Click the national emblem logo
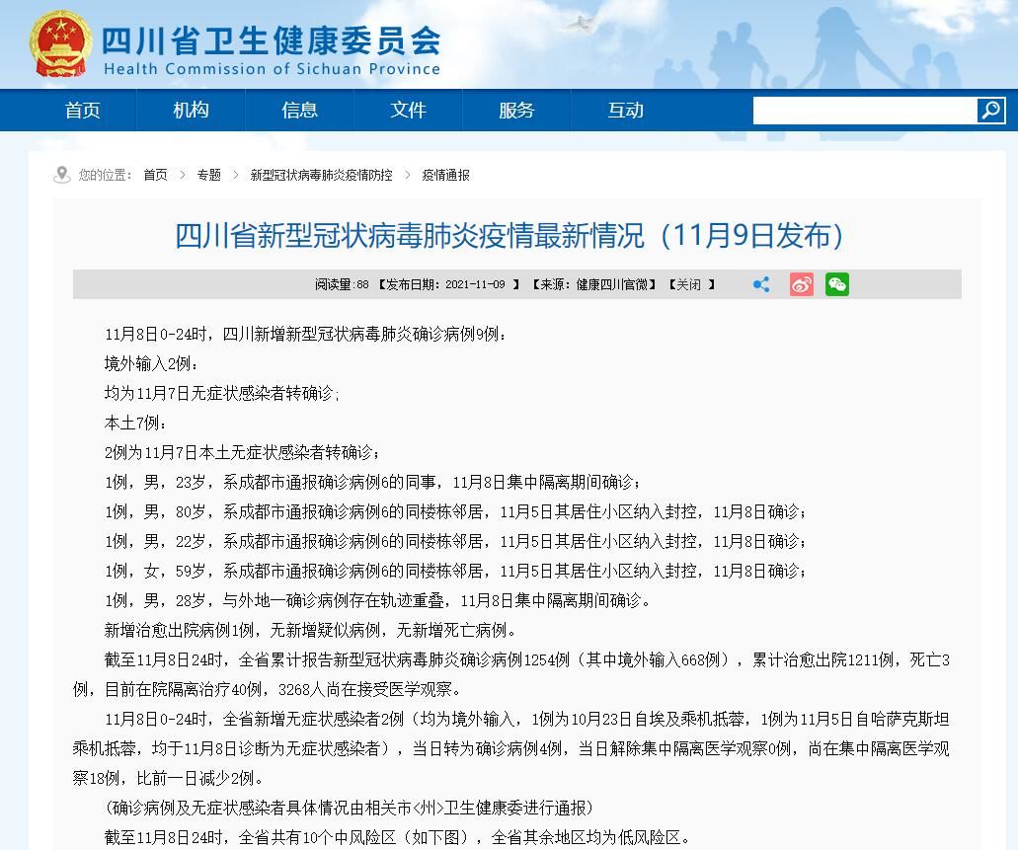 point(60,44)
